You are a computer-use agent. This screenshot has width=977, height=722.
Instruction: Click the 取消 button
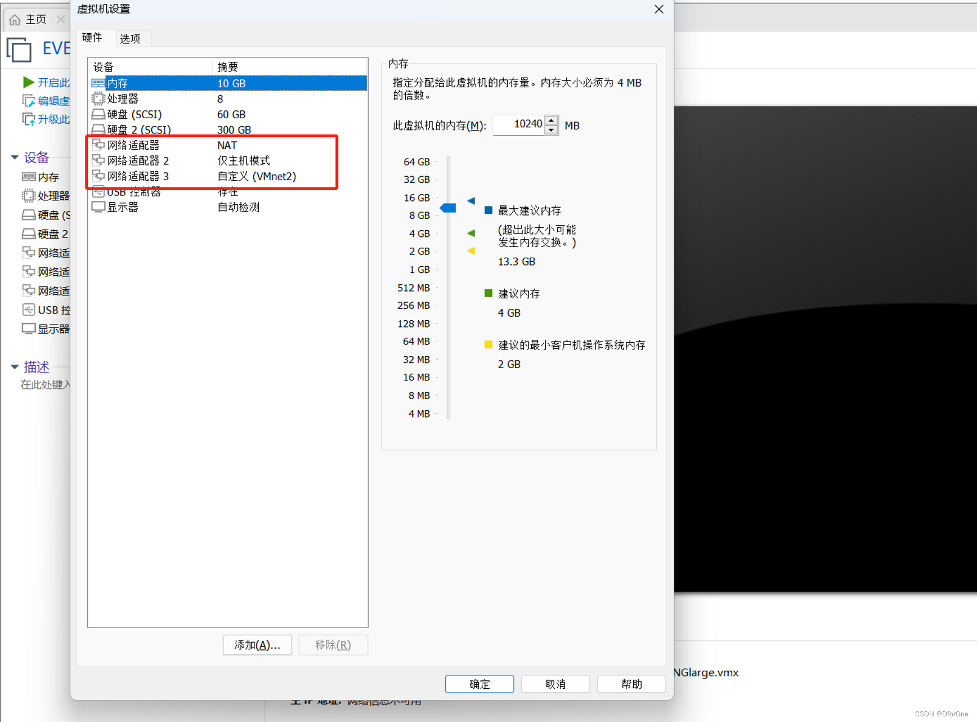555,684
